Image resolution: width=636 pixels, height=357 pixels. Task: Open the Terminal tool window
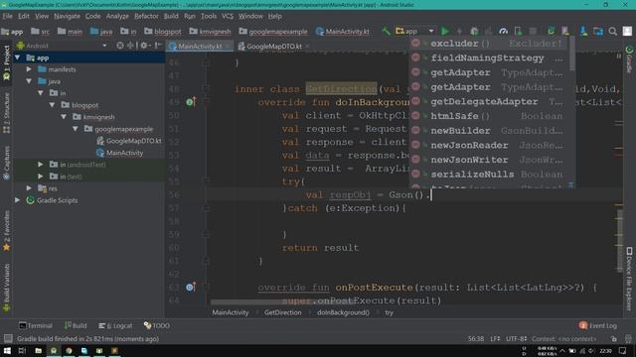point(36,325)
